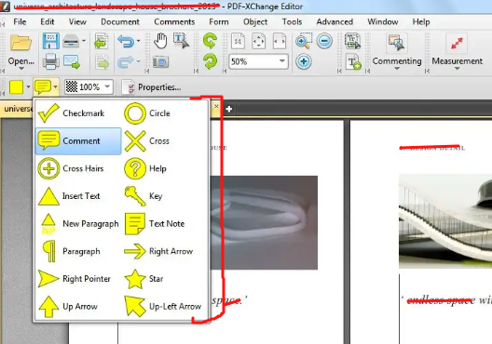The height and width of the screenshot is (344, 492).
Task: Click the Fit Width icon
Action: [280, 41]
